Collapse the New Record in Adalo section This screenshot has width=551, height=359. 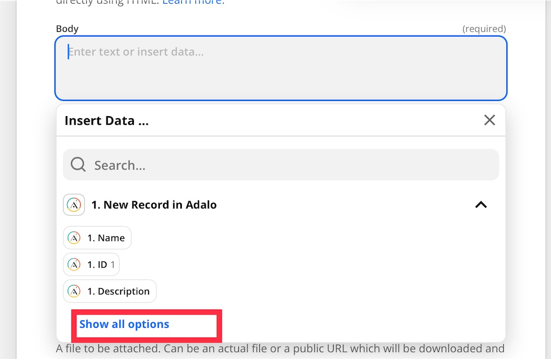tap(481, 205)
